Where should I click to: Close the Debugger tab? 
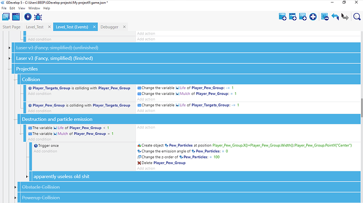coord(124,27)
